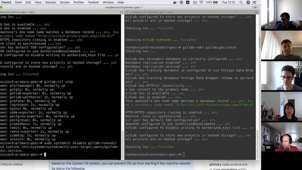Click 'Can connect to the primary node' line

164,89
